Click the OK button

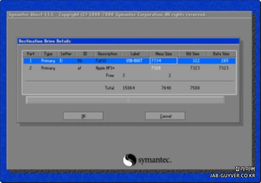coord(83,116)
